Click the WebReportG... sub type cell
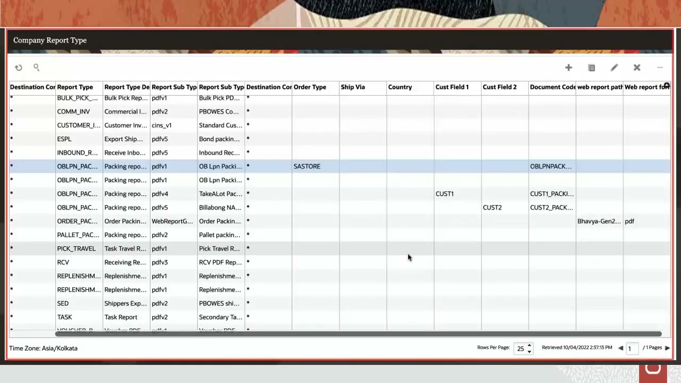This screenshot has height=383, width=681. (172, 221)
